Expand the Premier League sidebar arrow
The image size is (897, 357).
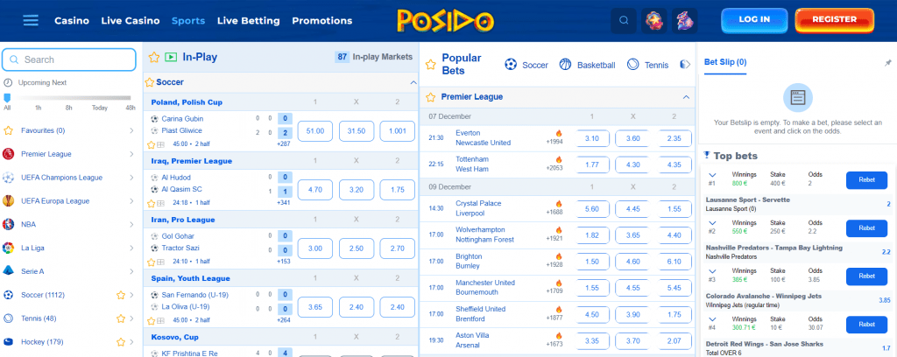131,154
